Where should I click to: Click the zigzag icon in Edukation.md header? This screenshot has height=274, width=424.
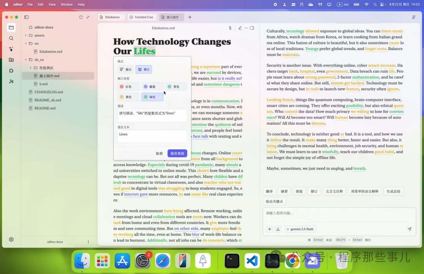[x=230, y=28]
